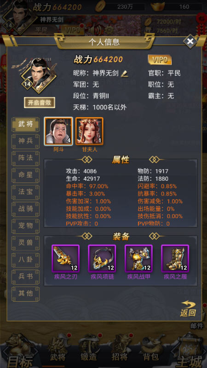This screenshot has width=207, height=368.
Task: Switch to the 神兵 tab
Action: [26, 141]
